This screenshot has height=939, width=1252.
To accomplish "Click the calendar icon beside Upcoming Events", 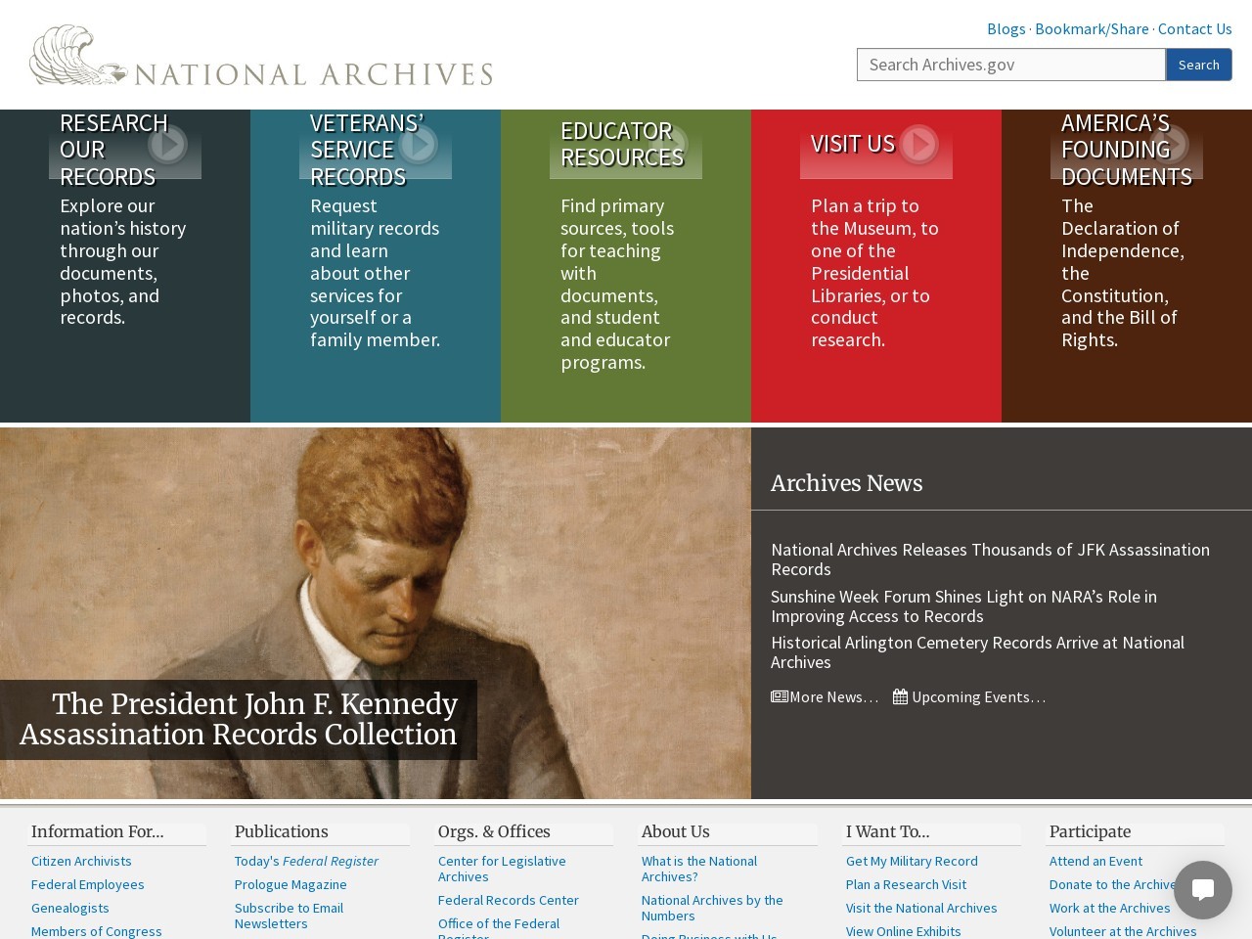I will pyautogui.click(x=901, y=696).
